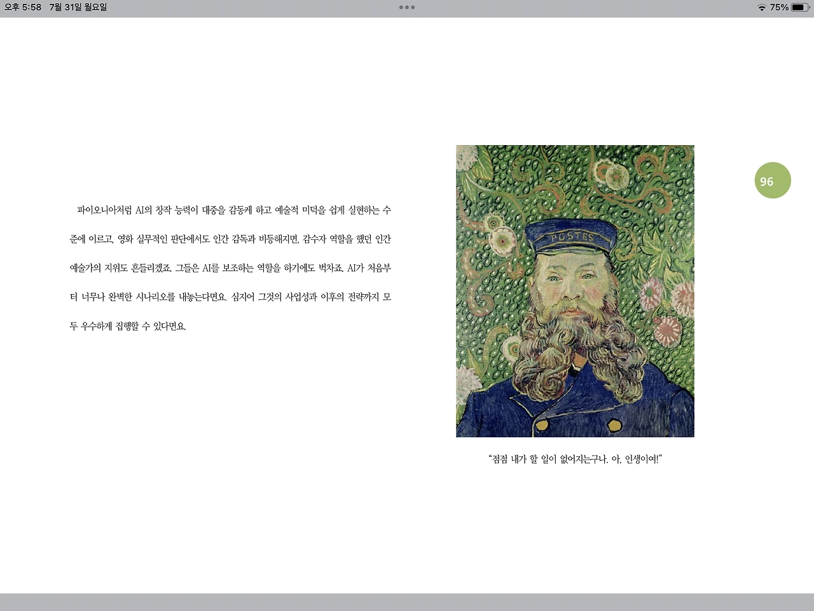Image resolution: width=814 pixels, height=611 pixels.
Task: Tap the 75% battery percentage text
Action: (778, 8)
